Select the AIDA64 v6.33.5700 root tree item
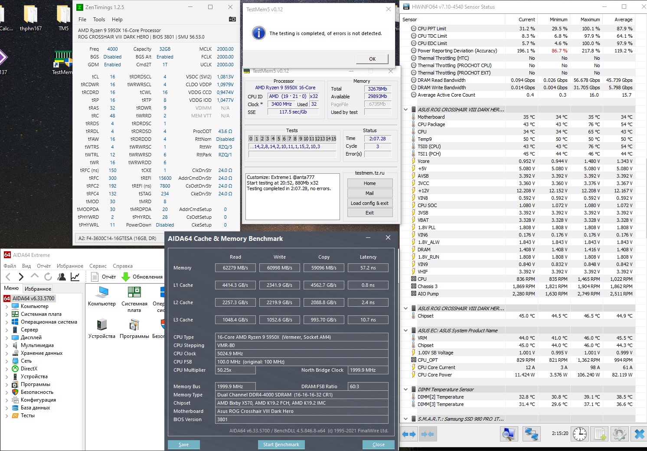Screen dimensions: 647x451 [29, 299]
